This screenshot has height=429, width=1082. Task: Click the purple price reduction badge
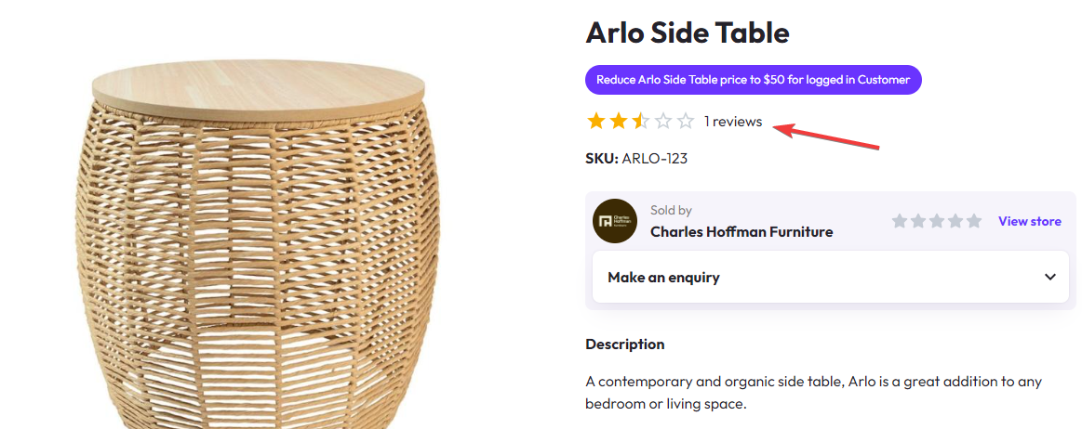[x=753, y=80]
